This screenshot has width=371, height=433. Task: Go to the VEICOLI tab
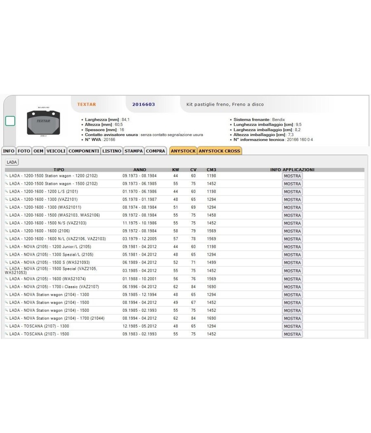click(56, 151)
